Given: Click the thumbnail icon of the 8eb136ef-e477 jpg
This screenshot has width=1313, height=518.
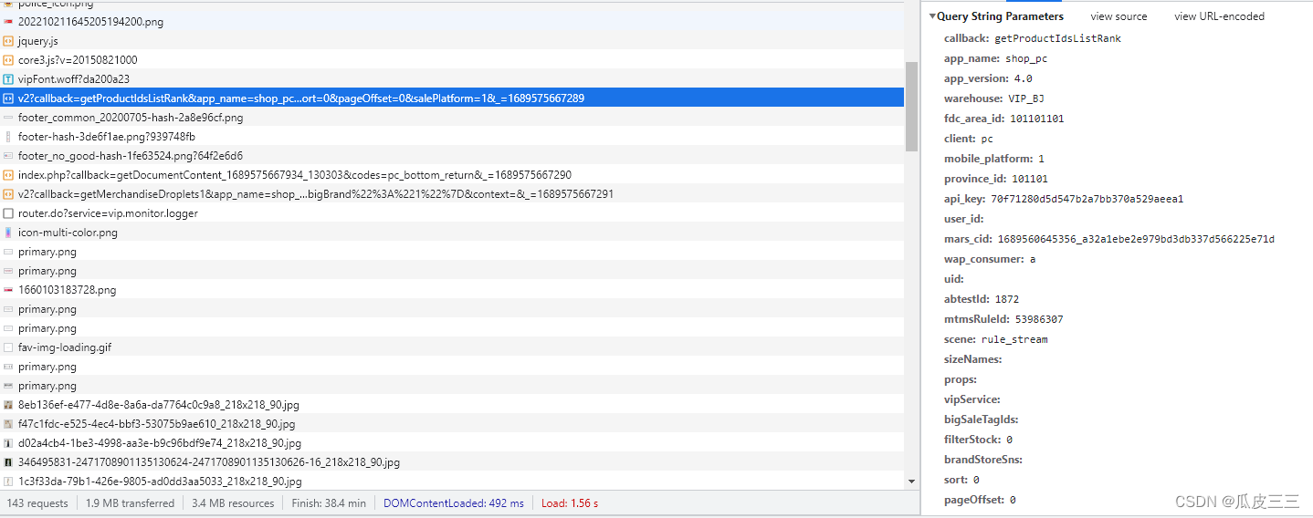Looking at the screenshot, I should 8,405.
